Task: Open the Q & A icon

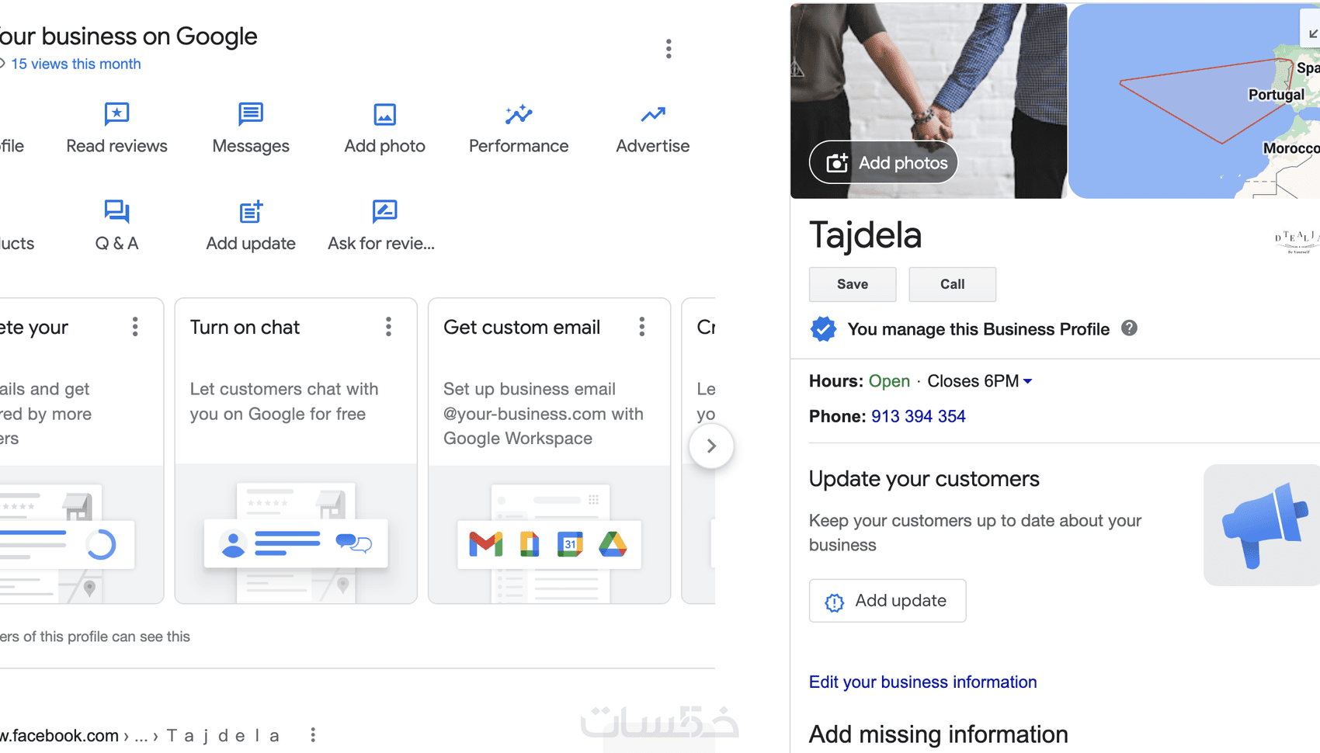Action: click(x=116, y=212)
